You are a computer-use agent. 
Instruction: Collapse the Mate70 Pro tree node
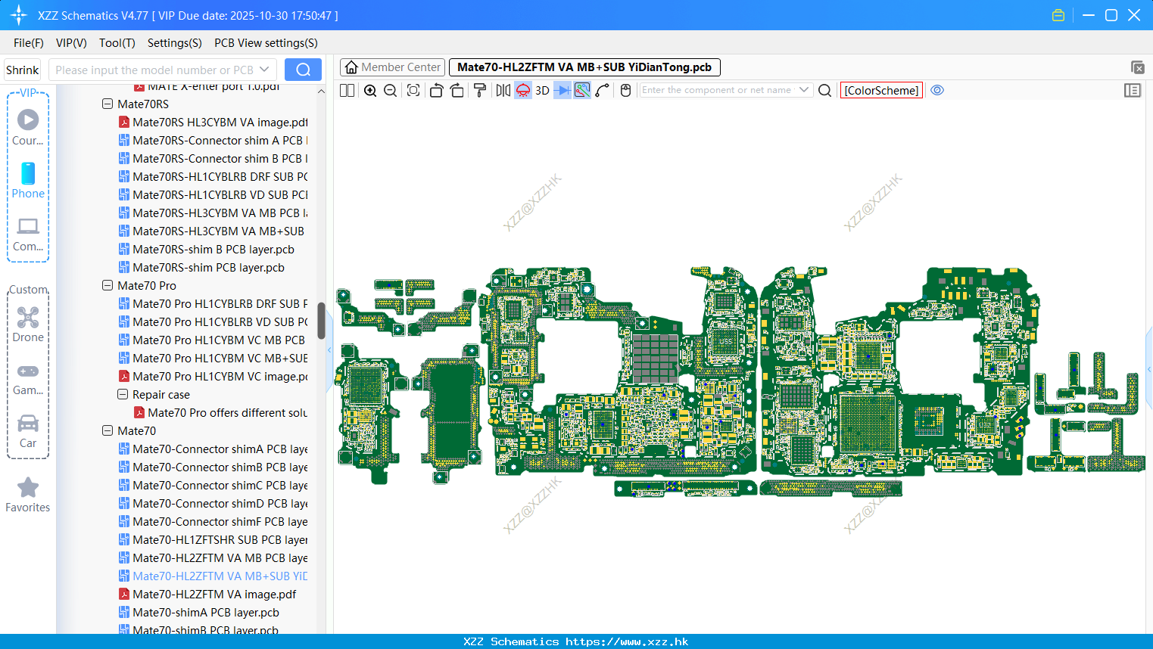click(x=108, y=286)
